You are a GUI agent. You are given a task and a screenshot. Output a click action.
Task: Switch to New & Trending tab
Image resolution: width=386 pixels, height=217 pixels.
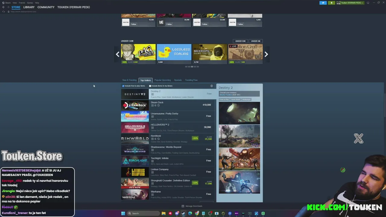click(129, 80)
